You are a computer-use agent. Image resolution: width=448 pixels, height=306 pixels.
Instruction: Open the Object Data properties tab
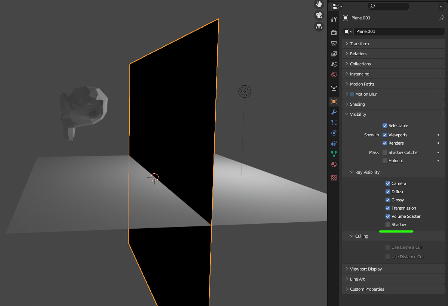(x=334, y=154)
